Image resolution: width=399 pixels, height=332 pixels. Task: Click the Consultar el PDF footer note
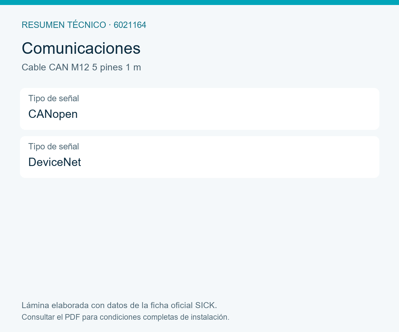point(125,317)
